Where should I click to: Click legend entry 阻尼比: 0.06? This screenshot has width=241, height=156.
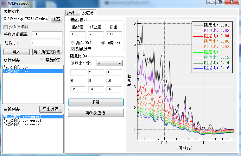point(211,41)
